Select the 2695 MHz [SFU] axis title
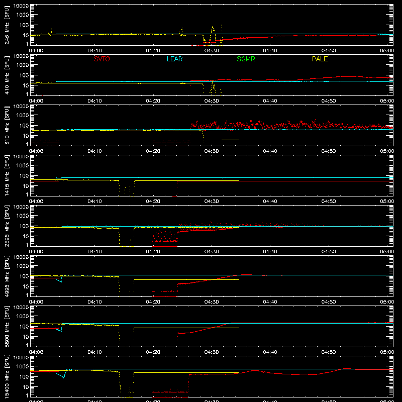The width and height of the screenshot is (402, 402). click(7, 226)
